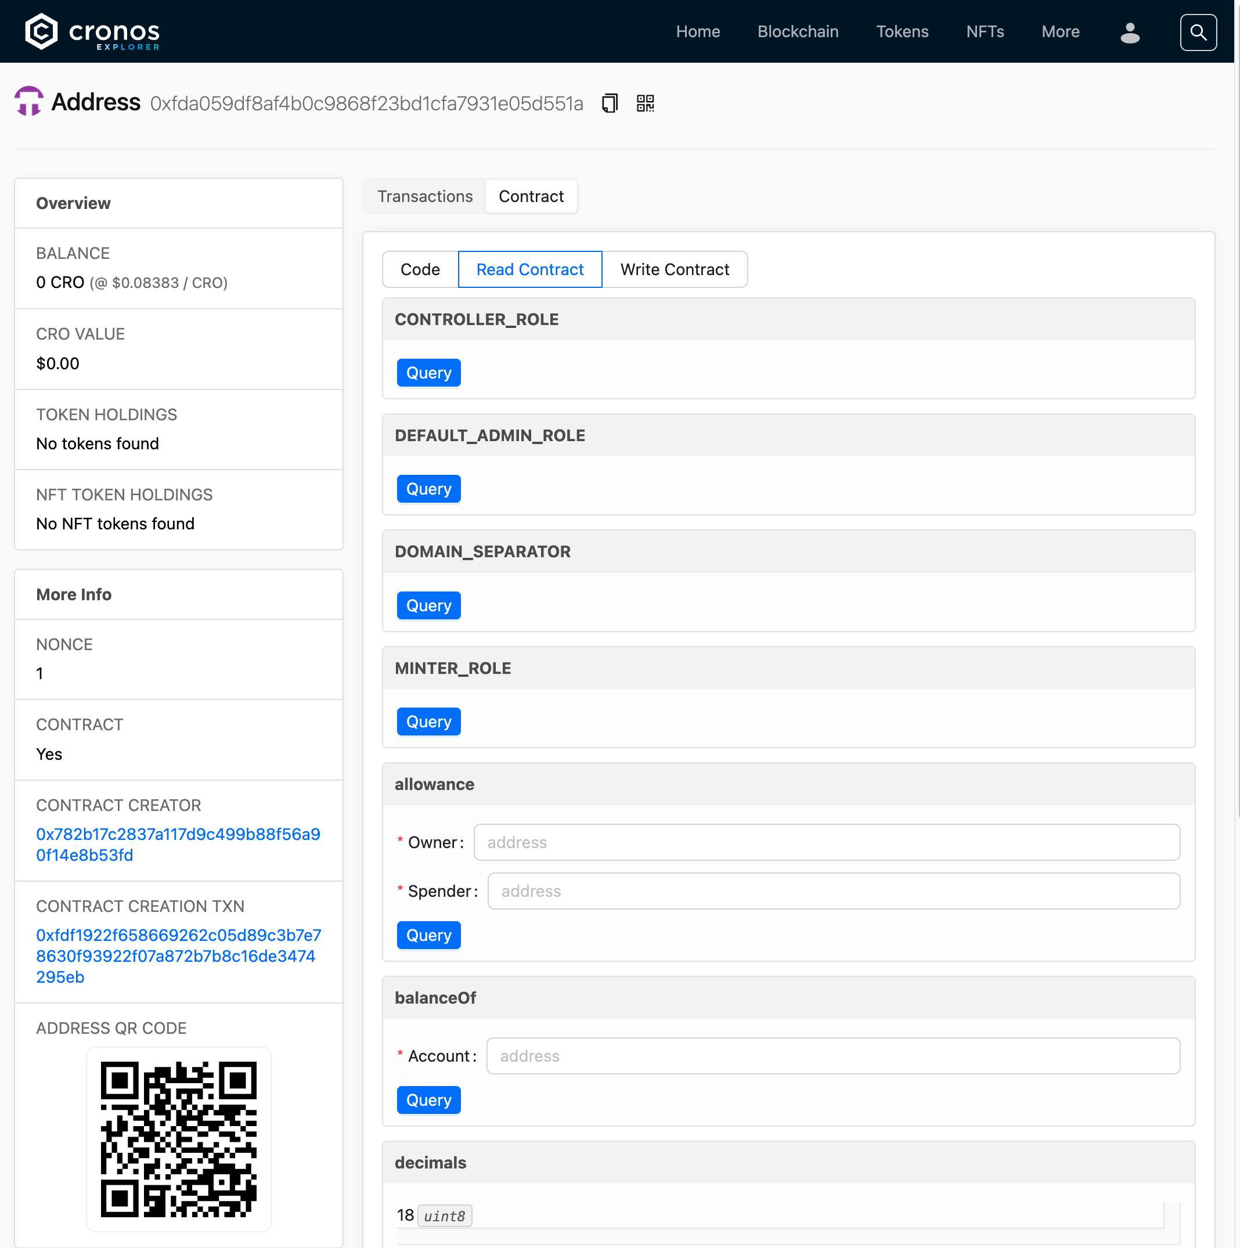Screen dimensions: 1240x1248
Task: Open the Code tab
Action: tap(420, 269)
